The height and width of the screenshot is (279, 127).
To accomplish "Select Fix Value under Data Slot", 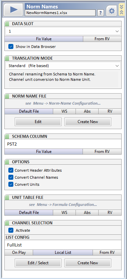I will pyautogui.click(x=44, y=39).
